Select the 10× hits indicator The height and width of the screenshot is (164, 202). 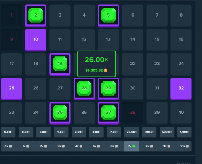click(184, 146)
